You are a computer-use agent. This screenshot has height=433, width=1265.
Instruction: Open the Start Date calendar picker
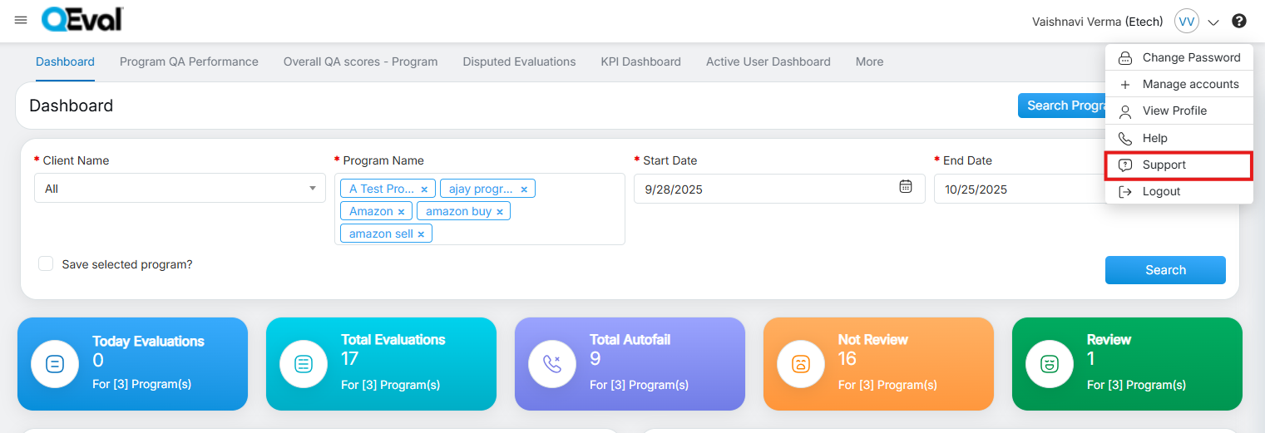906,187
